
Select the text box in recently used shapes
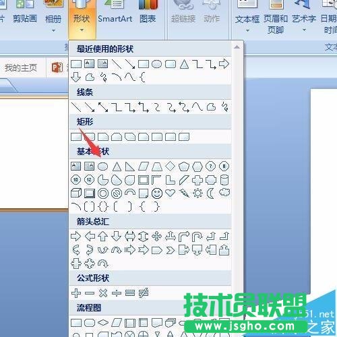(89, 64)
